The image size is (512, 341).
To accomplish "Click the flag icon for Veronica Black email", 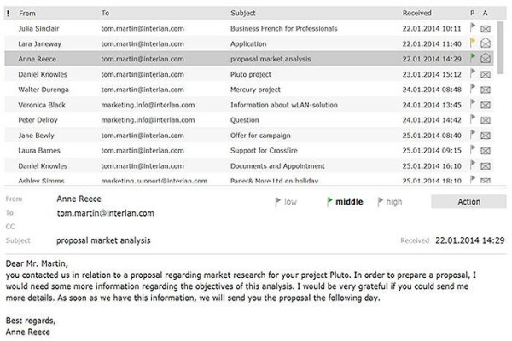I will click(x=472, y=104).
